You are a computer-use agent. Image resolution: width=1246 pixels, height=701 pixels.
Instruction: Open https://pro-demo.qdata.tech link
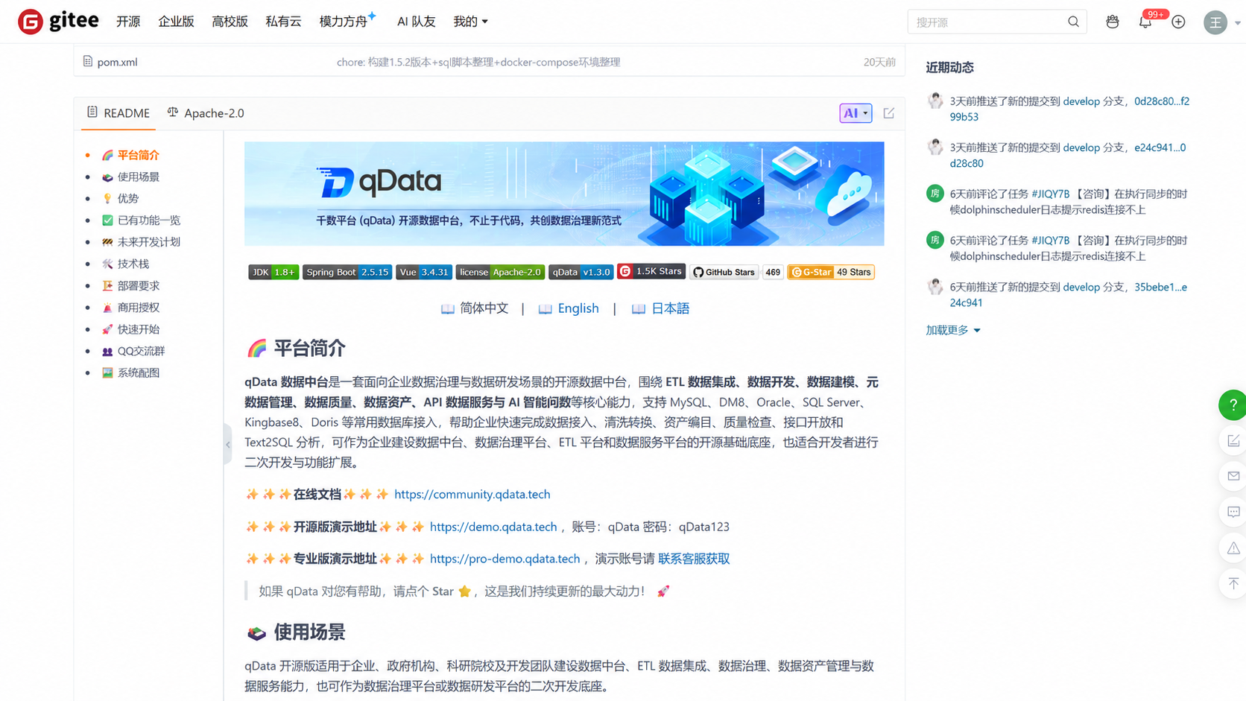[x=505, y=559]
